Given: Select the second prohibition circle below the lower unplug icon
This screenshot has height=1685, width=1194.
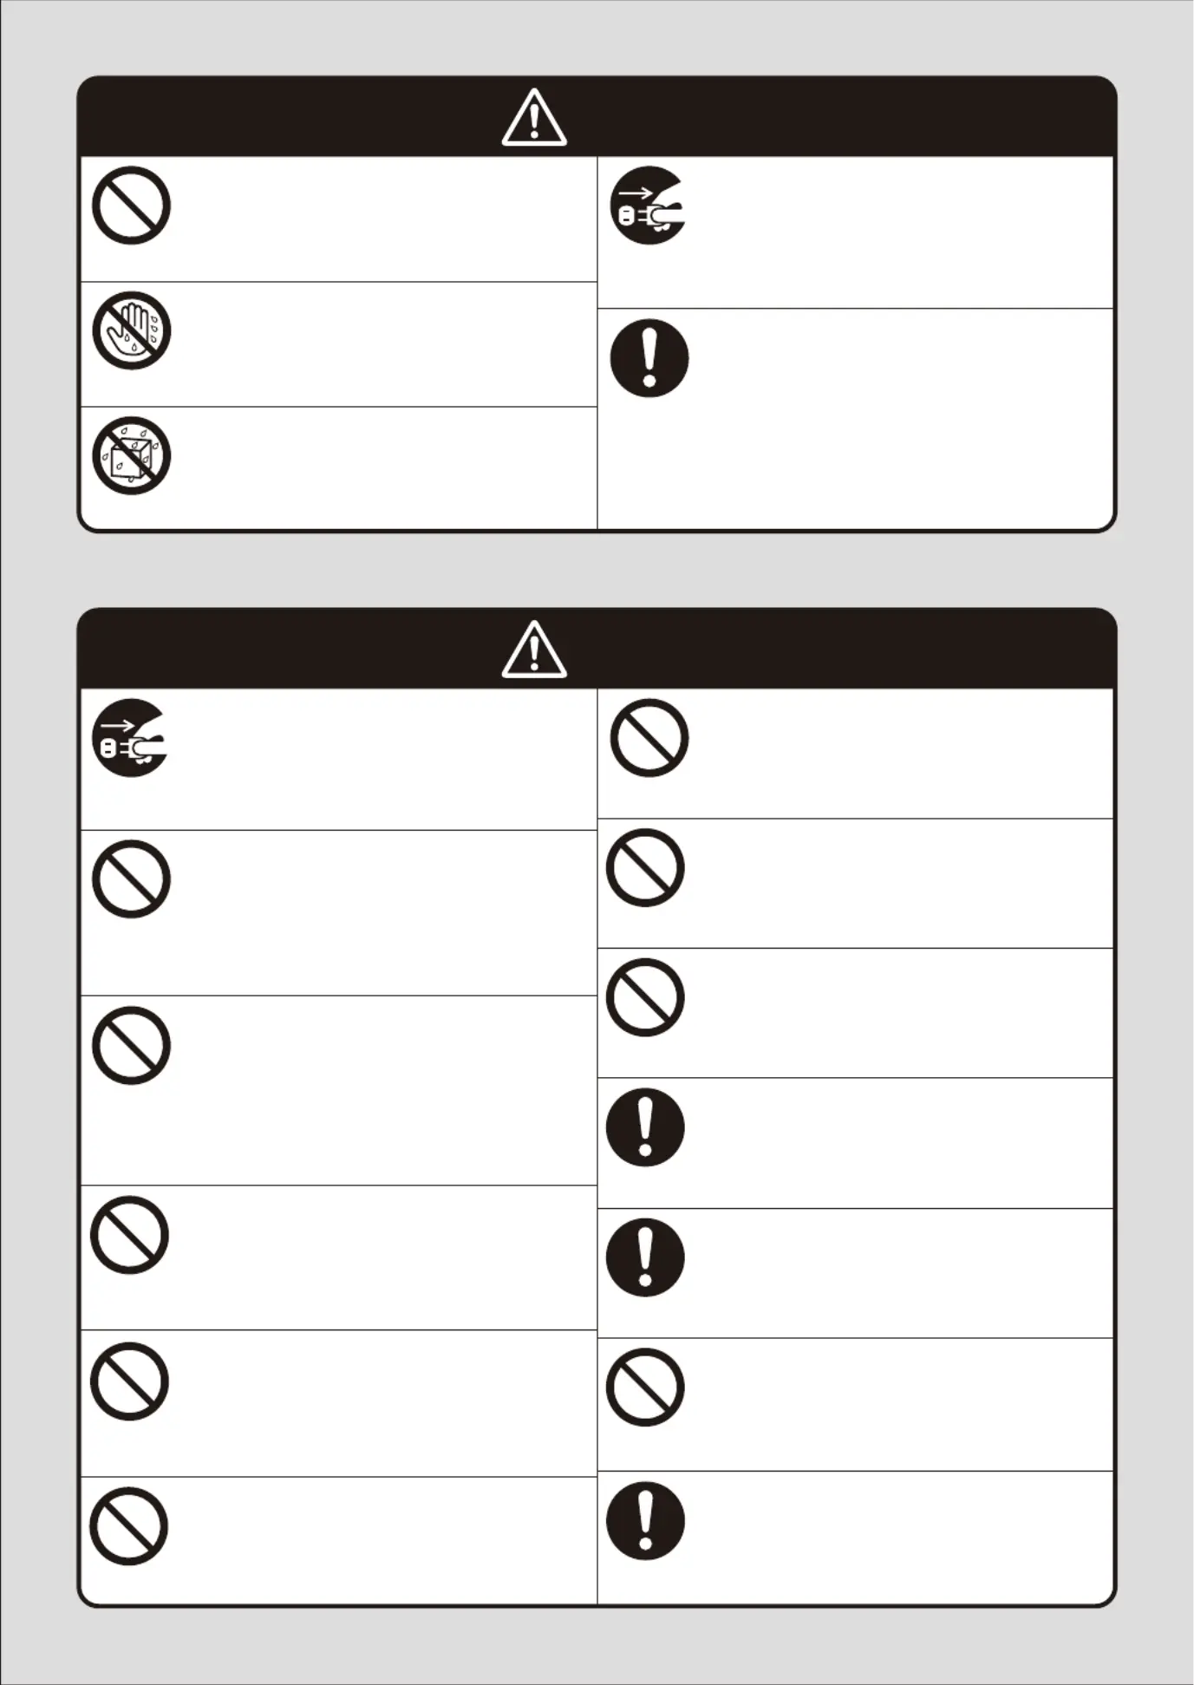Looking at the screenshot, I should [131, 1045].
